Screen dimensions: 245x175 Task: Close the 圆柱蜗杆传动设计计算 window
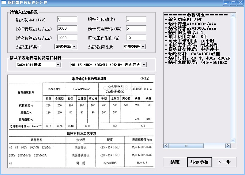[x=240, y=3]
